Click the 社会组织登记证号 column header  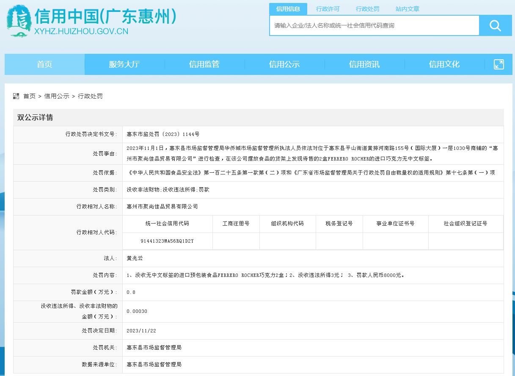click(465, 224)
